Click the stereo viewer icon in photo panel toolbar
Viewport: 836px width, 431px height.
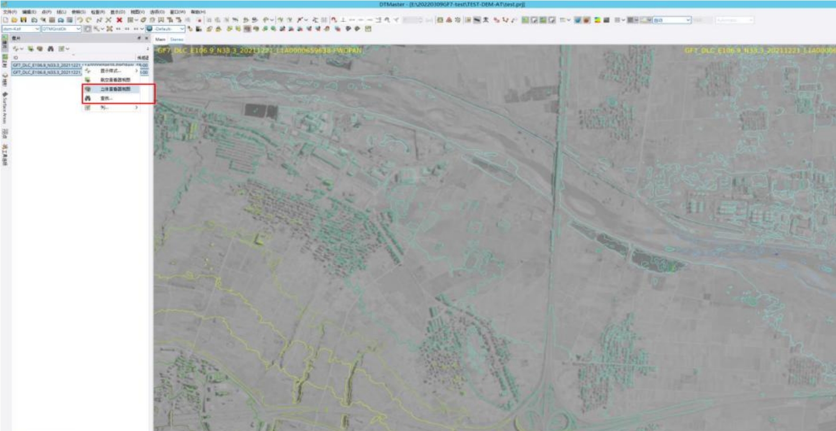click(x=40, y=49)
